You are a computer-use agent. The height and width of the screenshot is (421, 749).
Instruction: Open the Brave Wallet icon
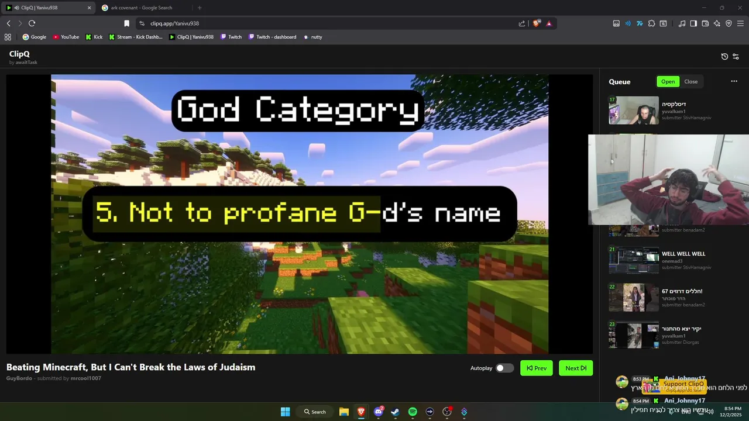pyautogui.click(x=705, y=23)
